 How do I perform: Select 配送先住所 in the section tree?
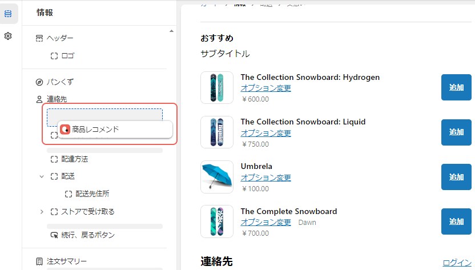click(x=92, y=194)
